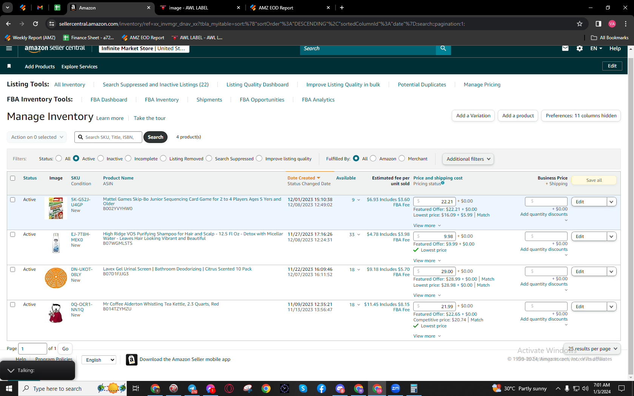This screenshot has height=396, width=634.
Task: Open Preferences: 11 columns hidden
Action: [581, 116]
